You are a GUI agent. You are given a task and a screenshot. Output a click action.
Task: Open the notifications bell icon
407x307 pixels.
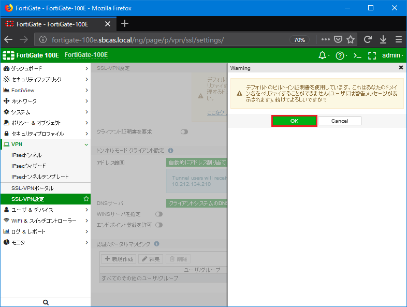coord(323,55)
